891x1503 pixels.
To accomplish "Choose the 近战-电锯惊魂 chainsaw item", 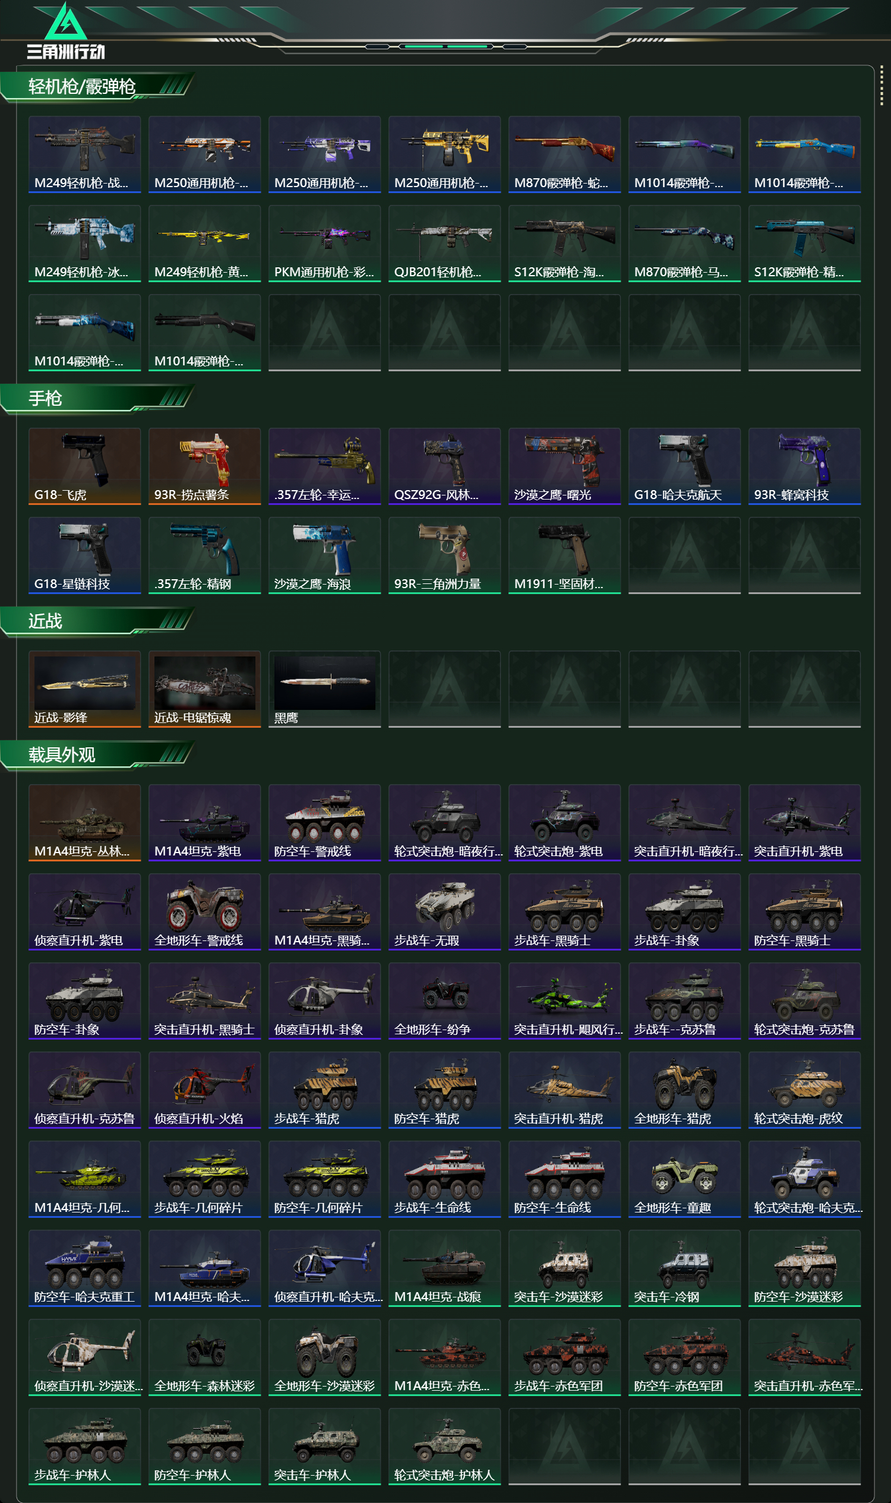I will coord(205,689).
